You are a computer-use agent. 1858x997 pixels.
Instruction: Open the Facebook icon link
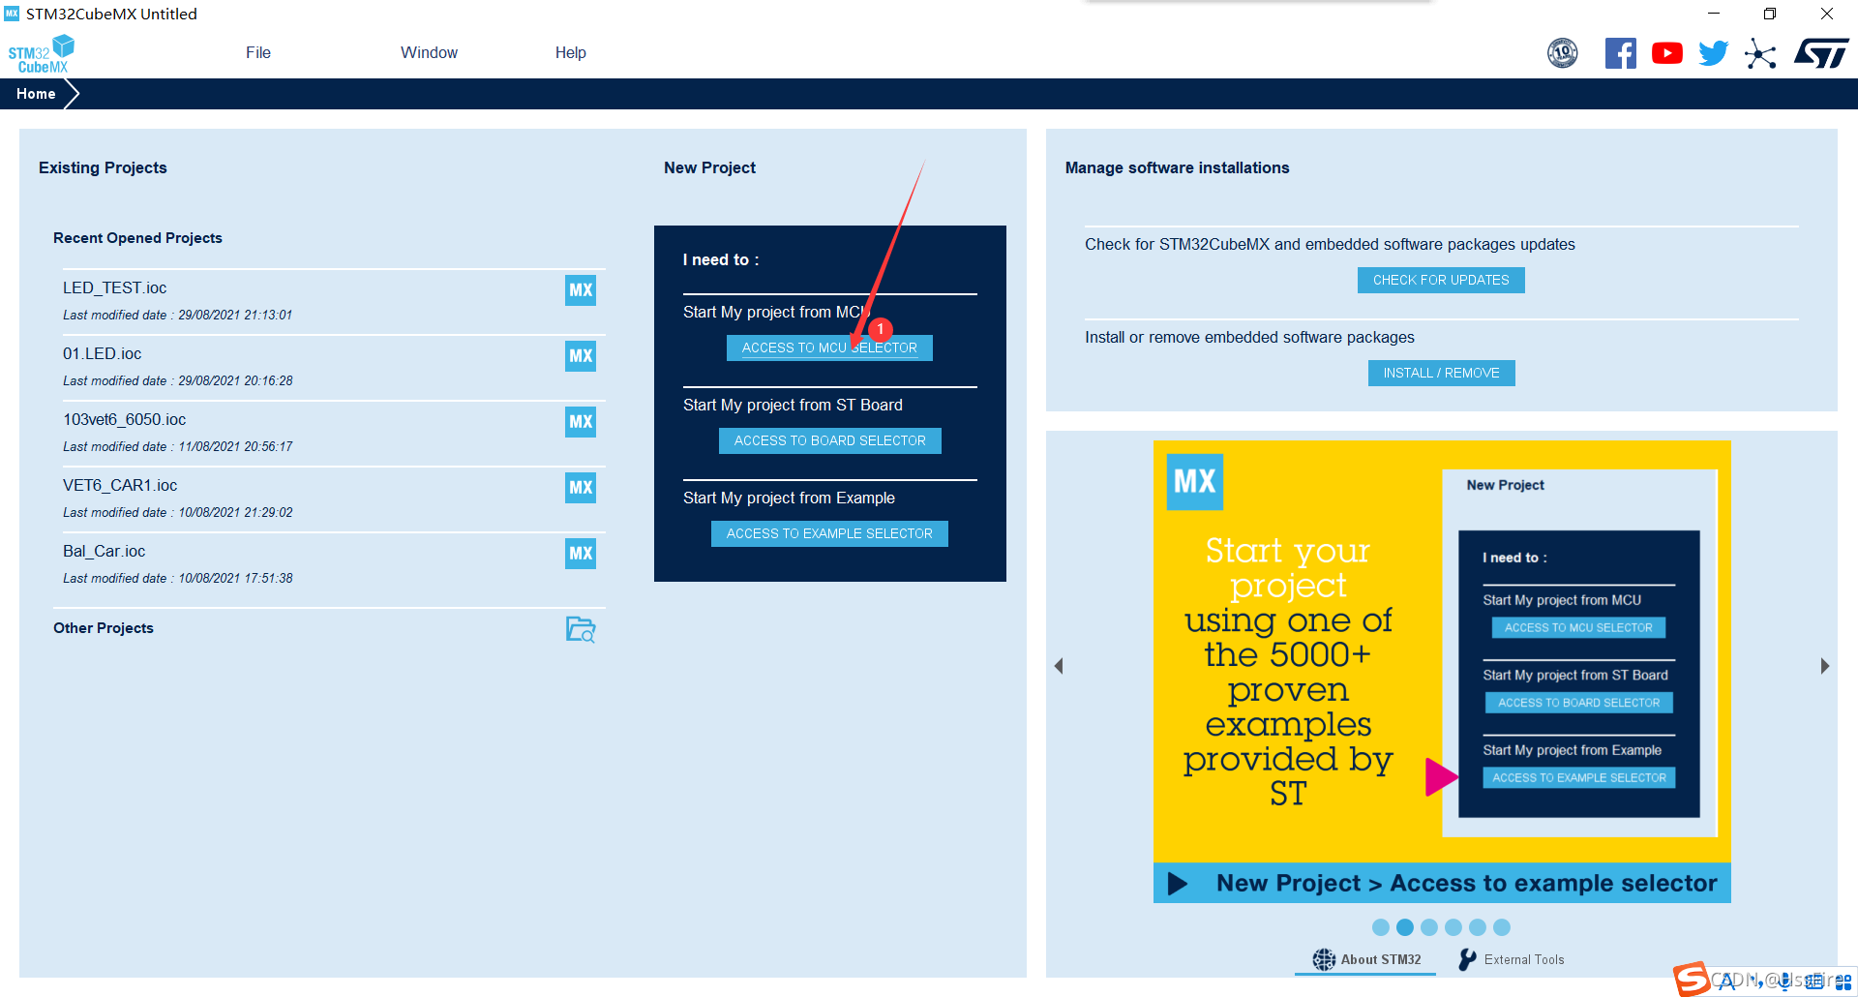click(1620, 53)
